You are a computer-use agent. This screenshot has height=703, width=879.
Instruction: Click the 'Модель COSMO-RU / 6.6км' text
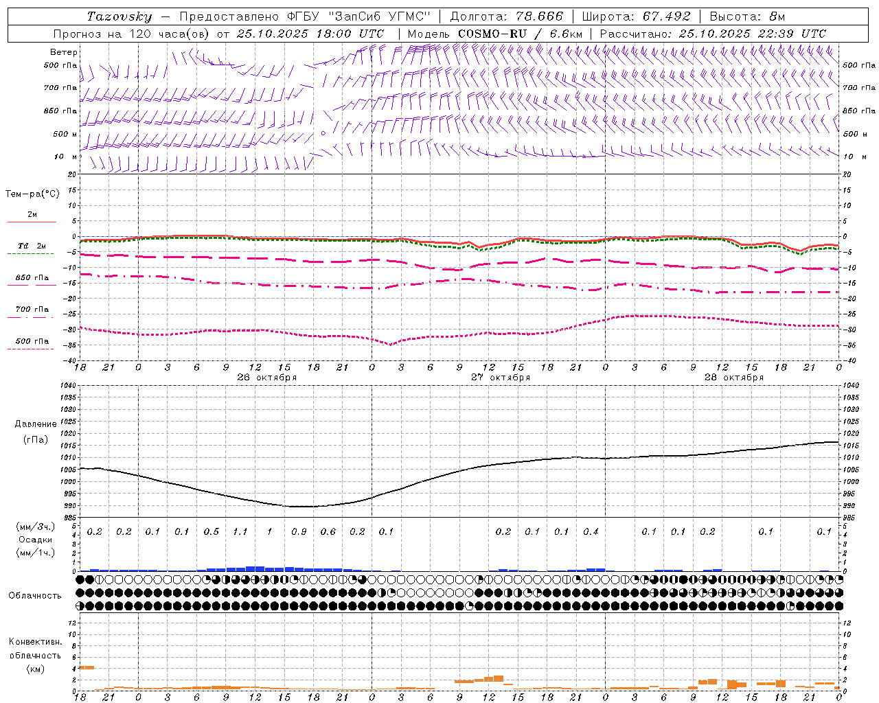[494, 34]
